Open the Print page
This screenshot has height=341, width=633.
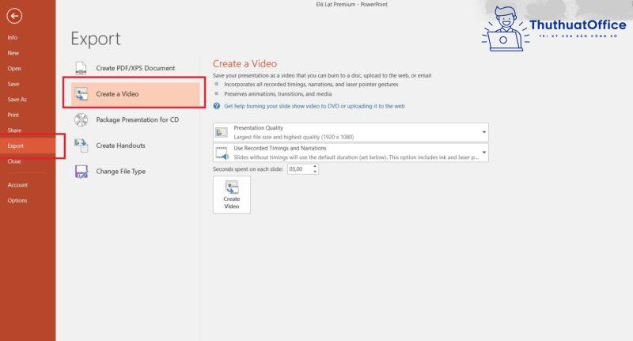tap(13, 115)
